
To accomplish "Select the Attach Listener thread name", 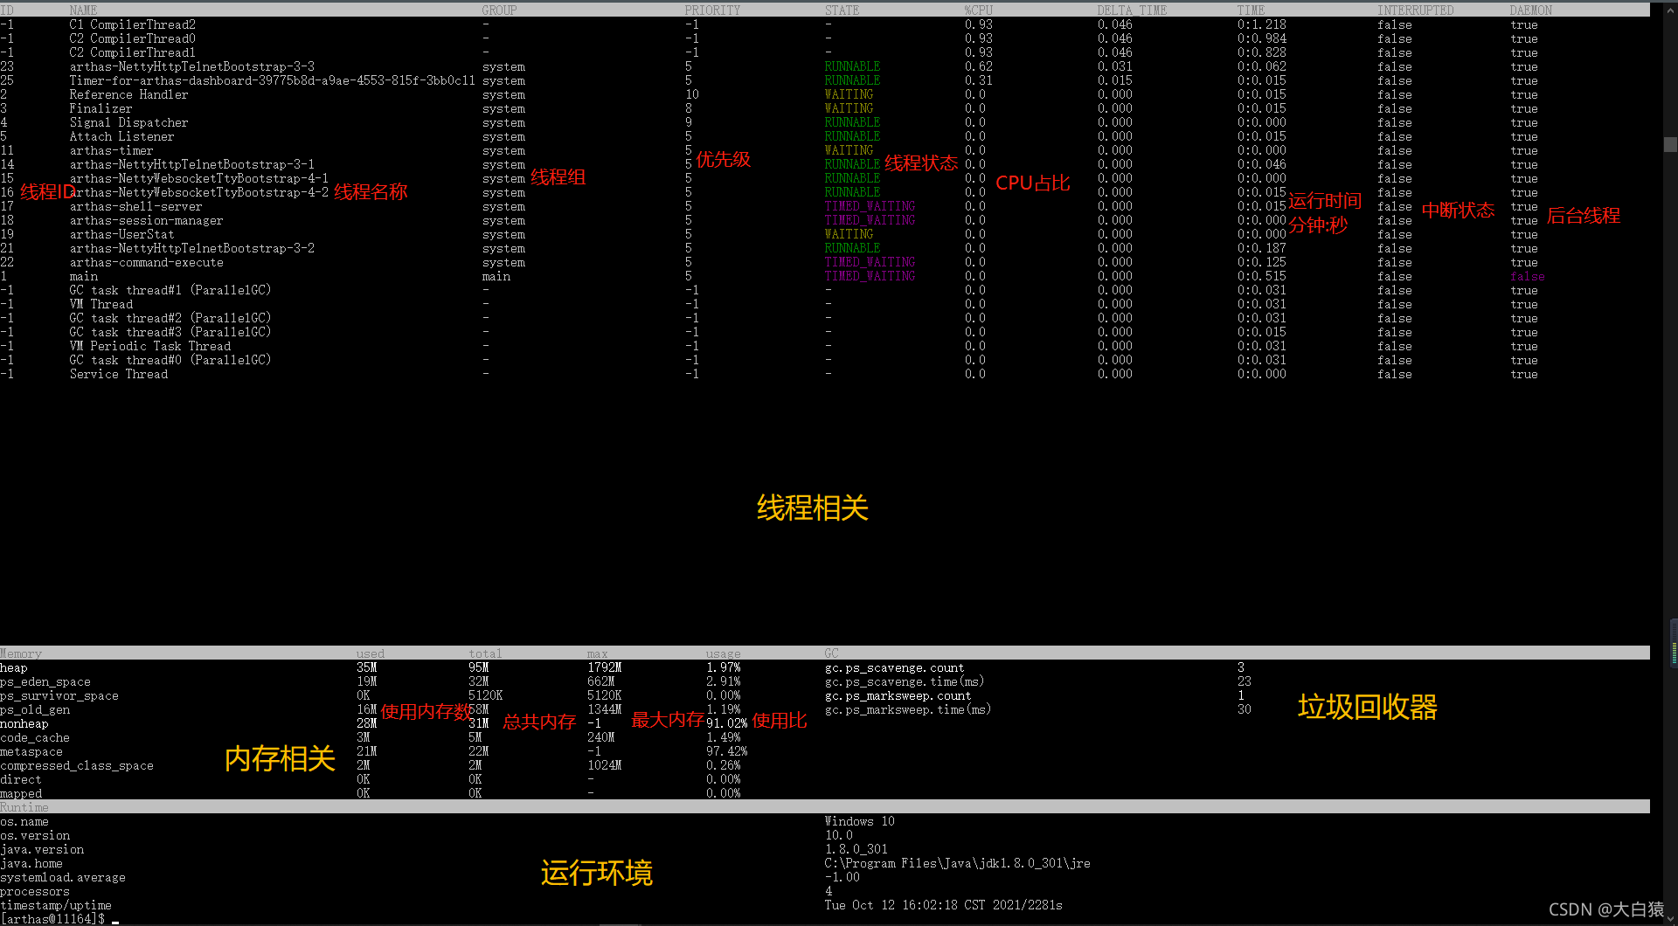I will point(121,136).
